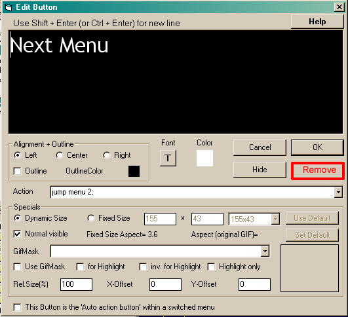This screenshot has width=348, height=317.
Task: Check the Auto action button option
Action: (17, 307)
